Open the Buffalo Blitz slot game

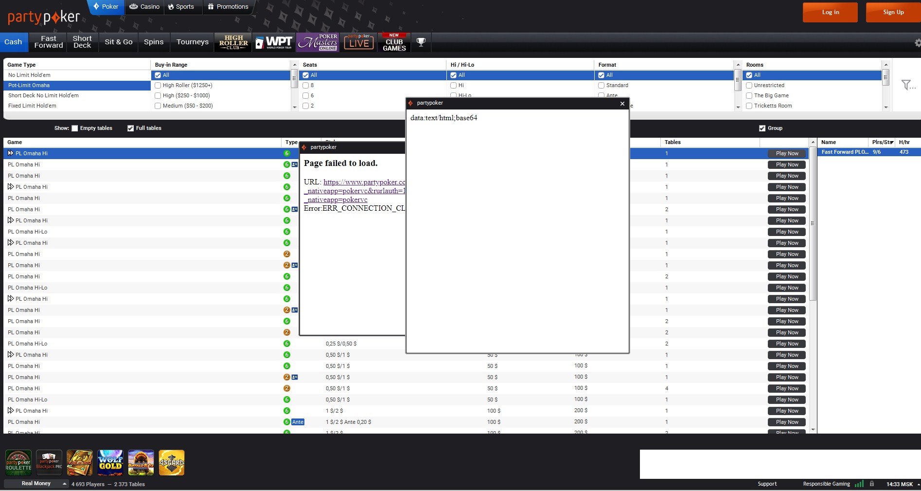pos(141,463)
